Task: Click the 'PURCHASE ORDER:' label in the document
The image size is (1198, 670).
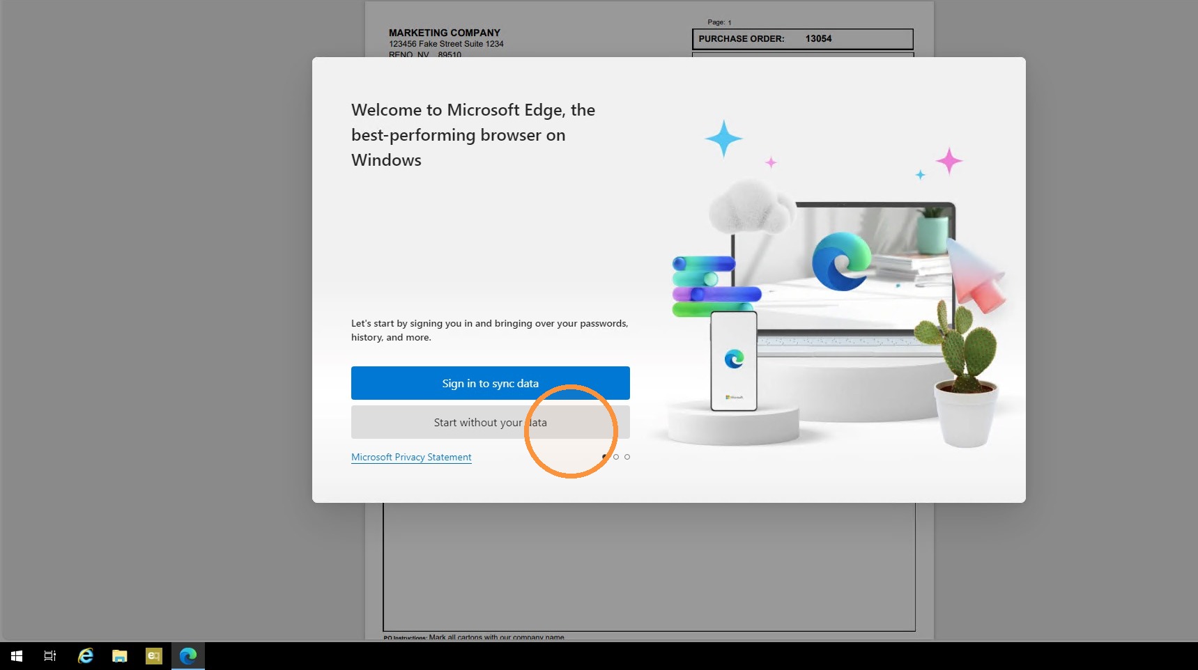Action: pyautogui.click(x=742, y=39)
